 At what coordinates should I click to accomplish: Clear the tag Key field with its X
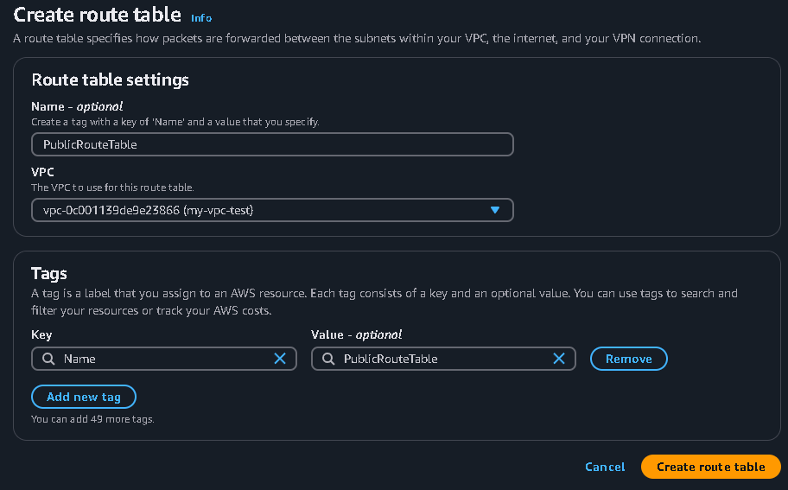280,359
